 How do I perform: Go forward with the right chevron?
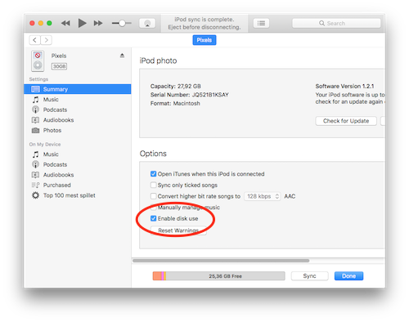point(47,40)
